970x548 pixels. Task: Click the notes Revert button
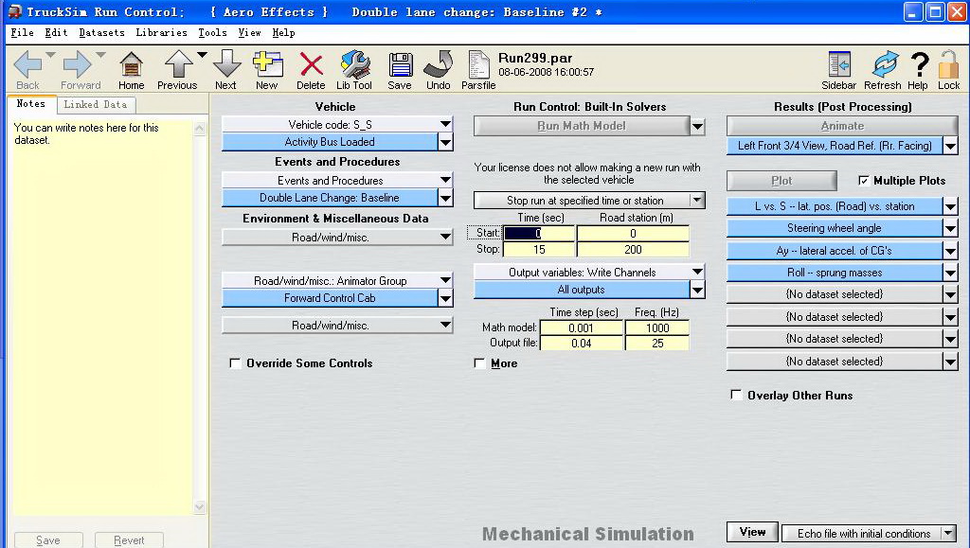129,540
